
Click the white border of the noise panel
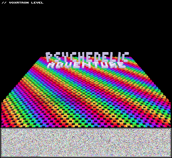pyautogui.click(x=86, y=128)
